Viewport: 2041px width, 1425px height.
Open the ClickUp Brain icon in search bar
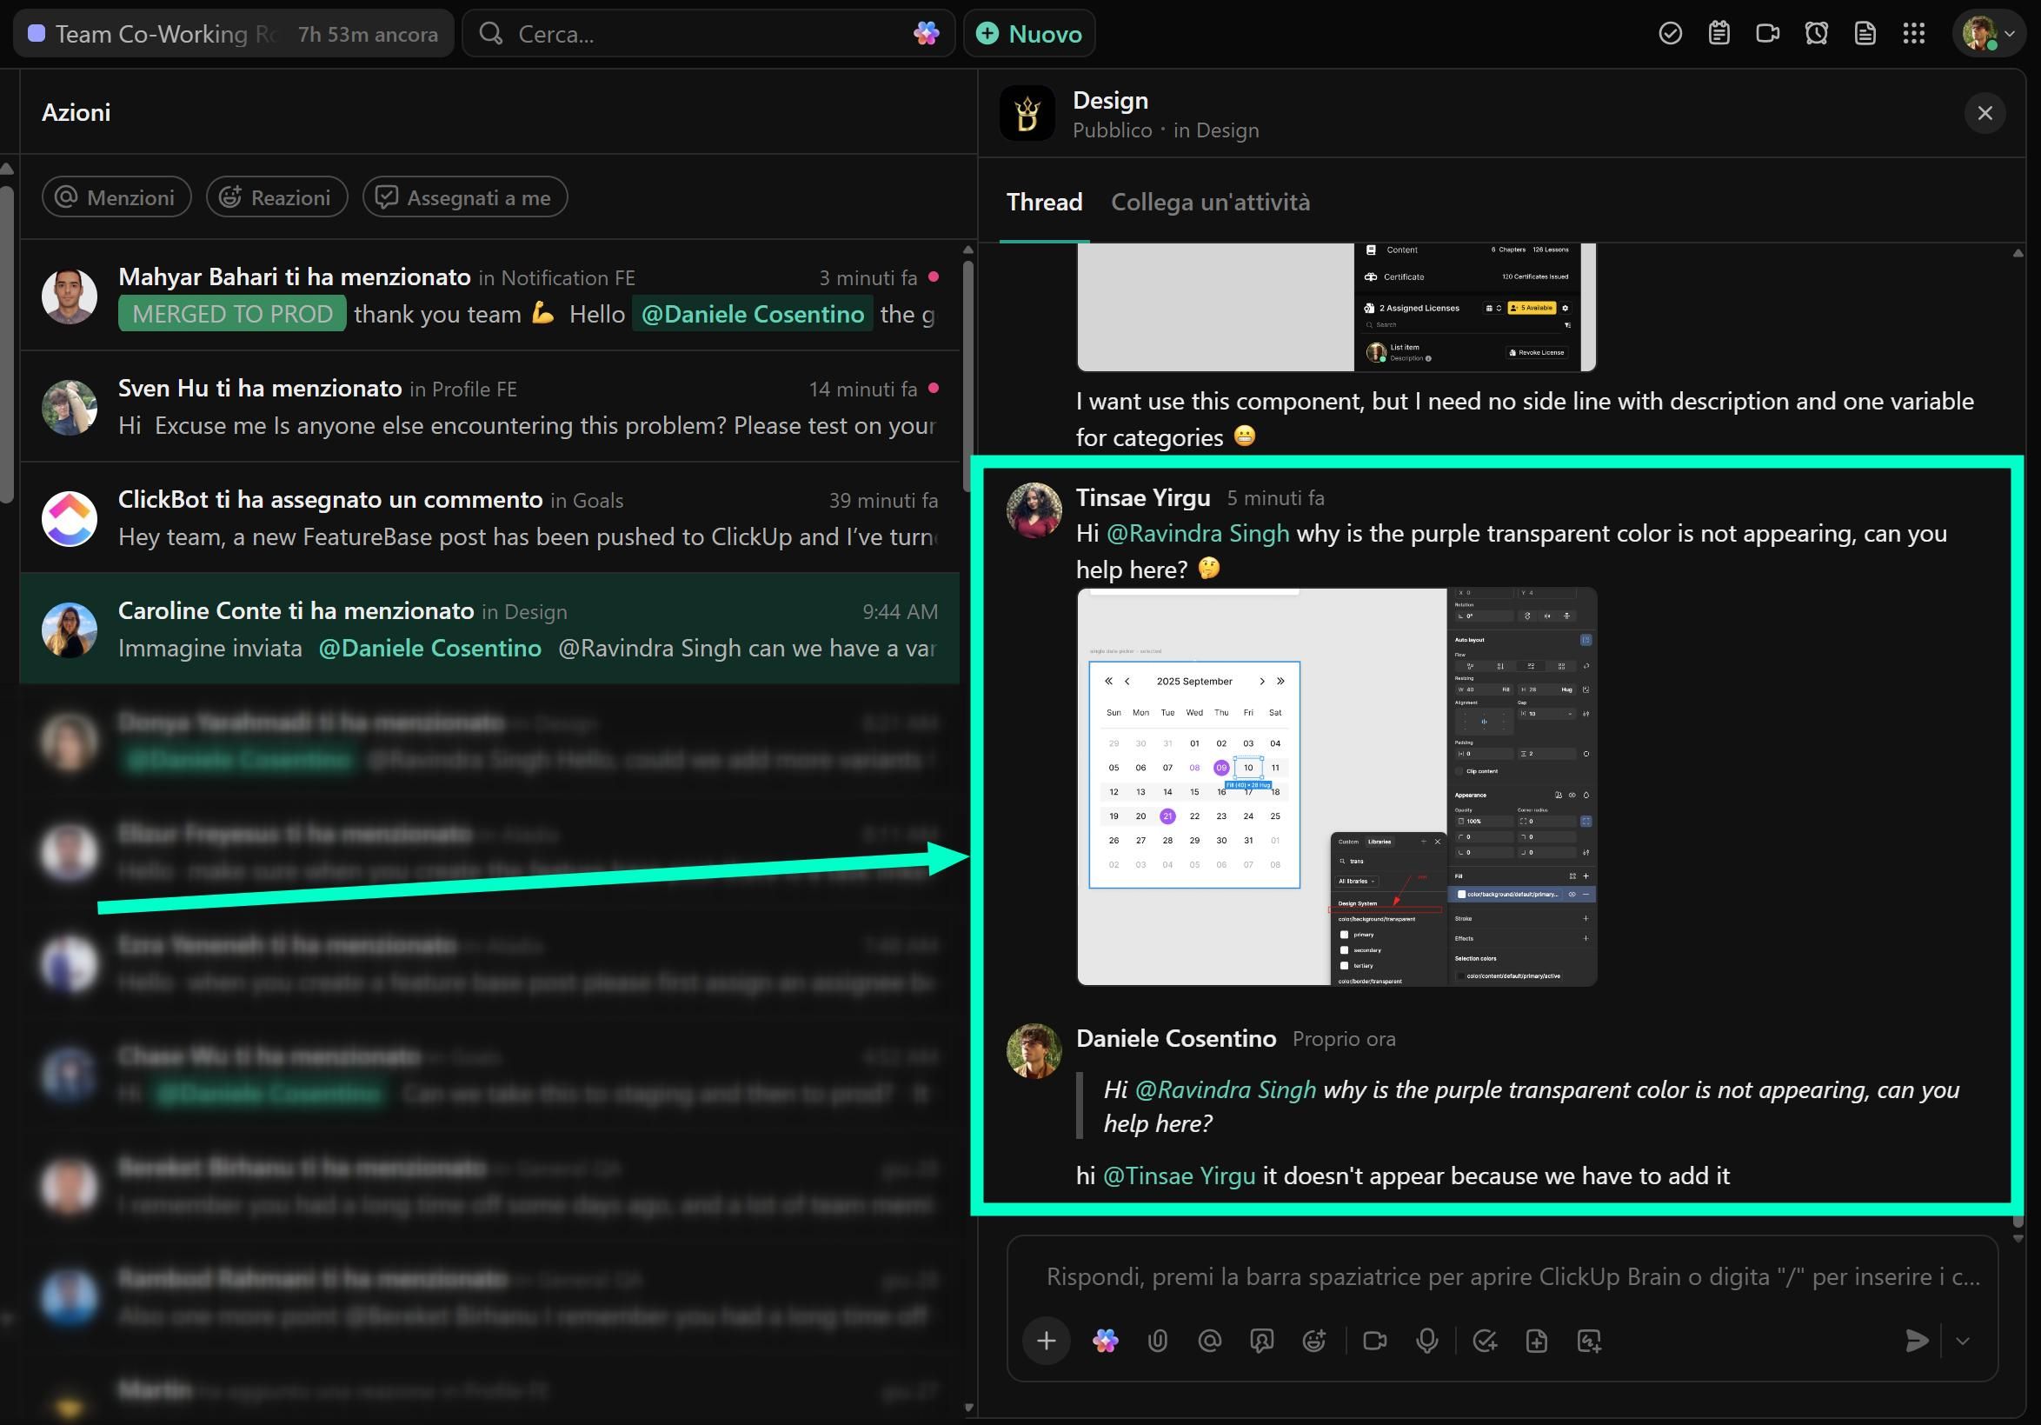click(926, 34)
